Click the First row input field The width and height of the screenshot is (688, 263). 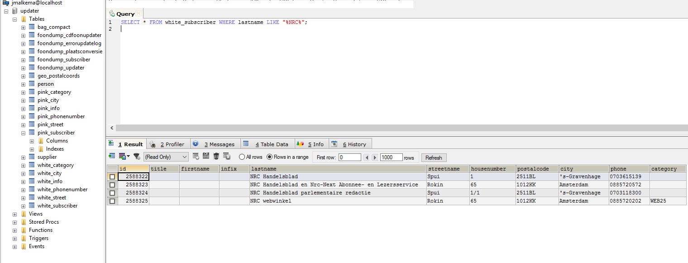point(350,157)
